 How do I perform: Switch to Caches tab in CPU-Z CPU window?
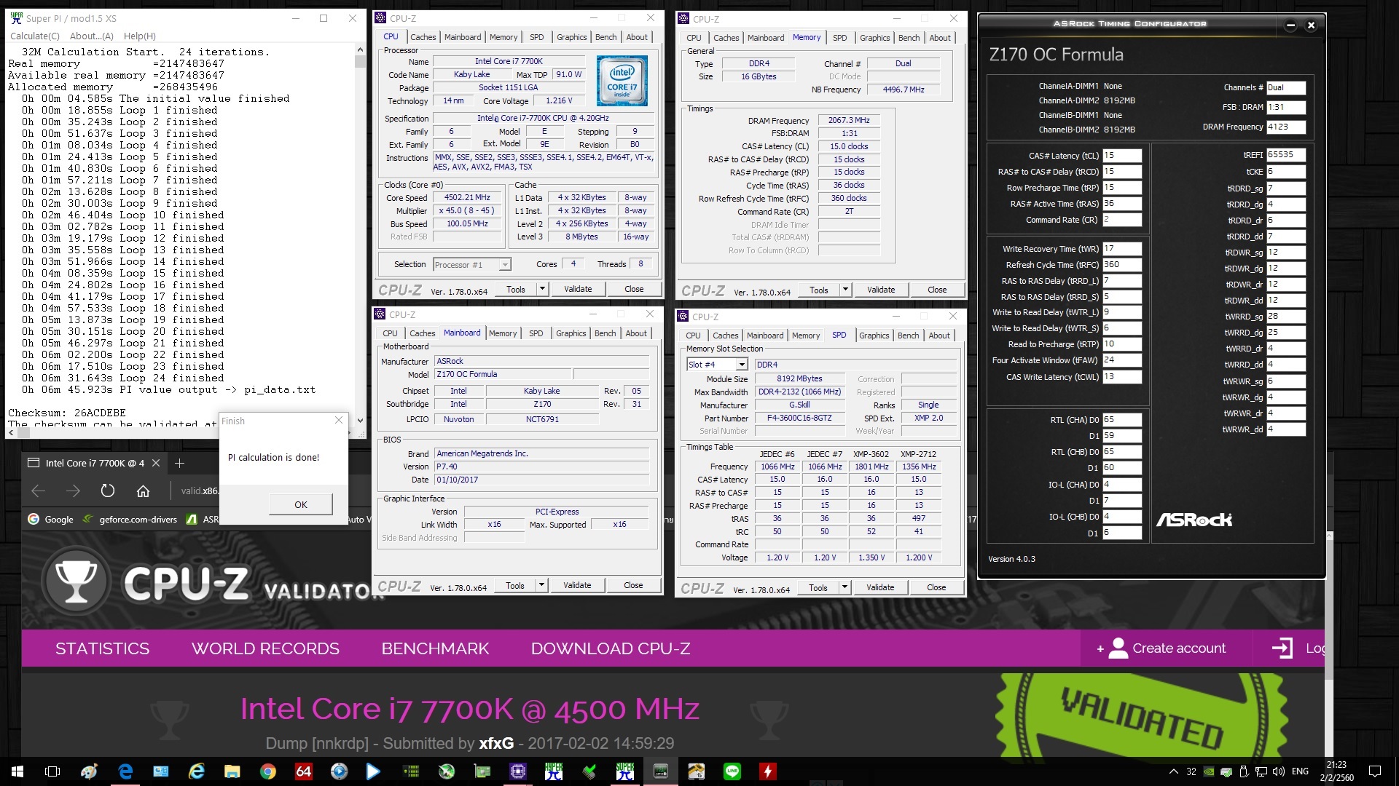click(x=423, y=37)
